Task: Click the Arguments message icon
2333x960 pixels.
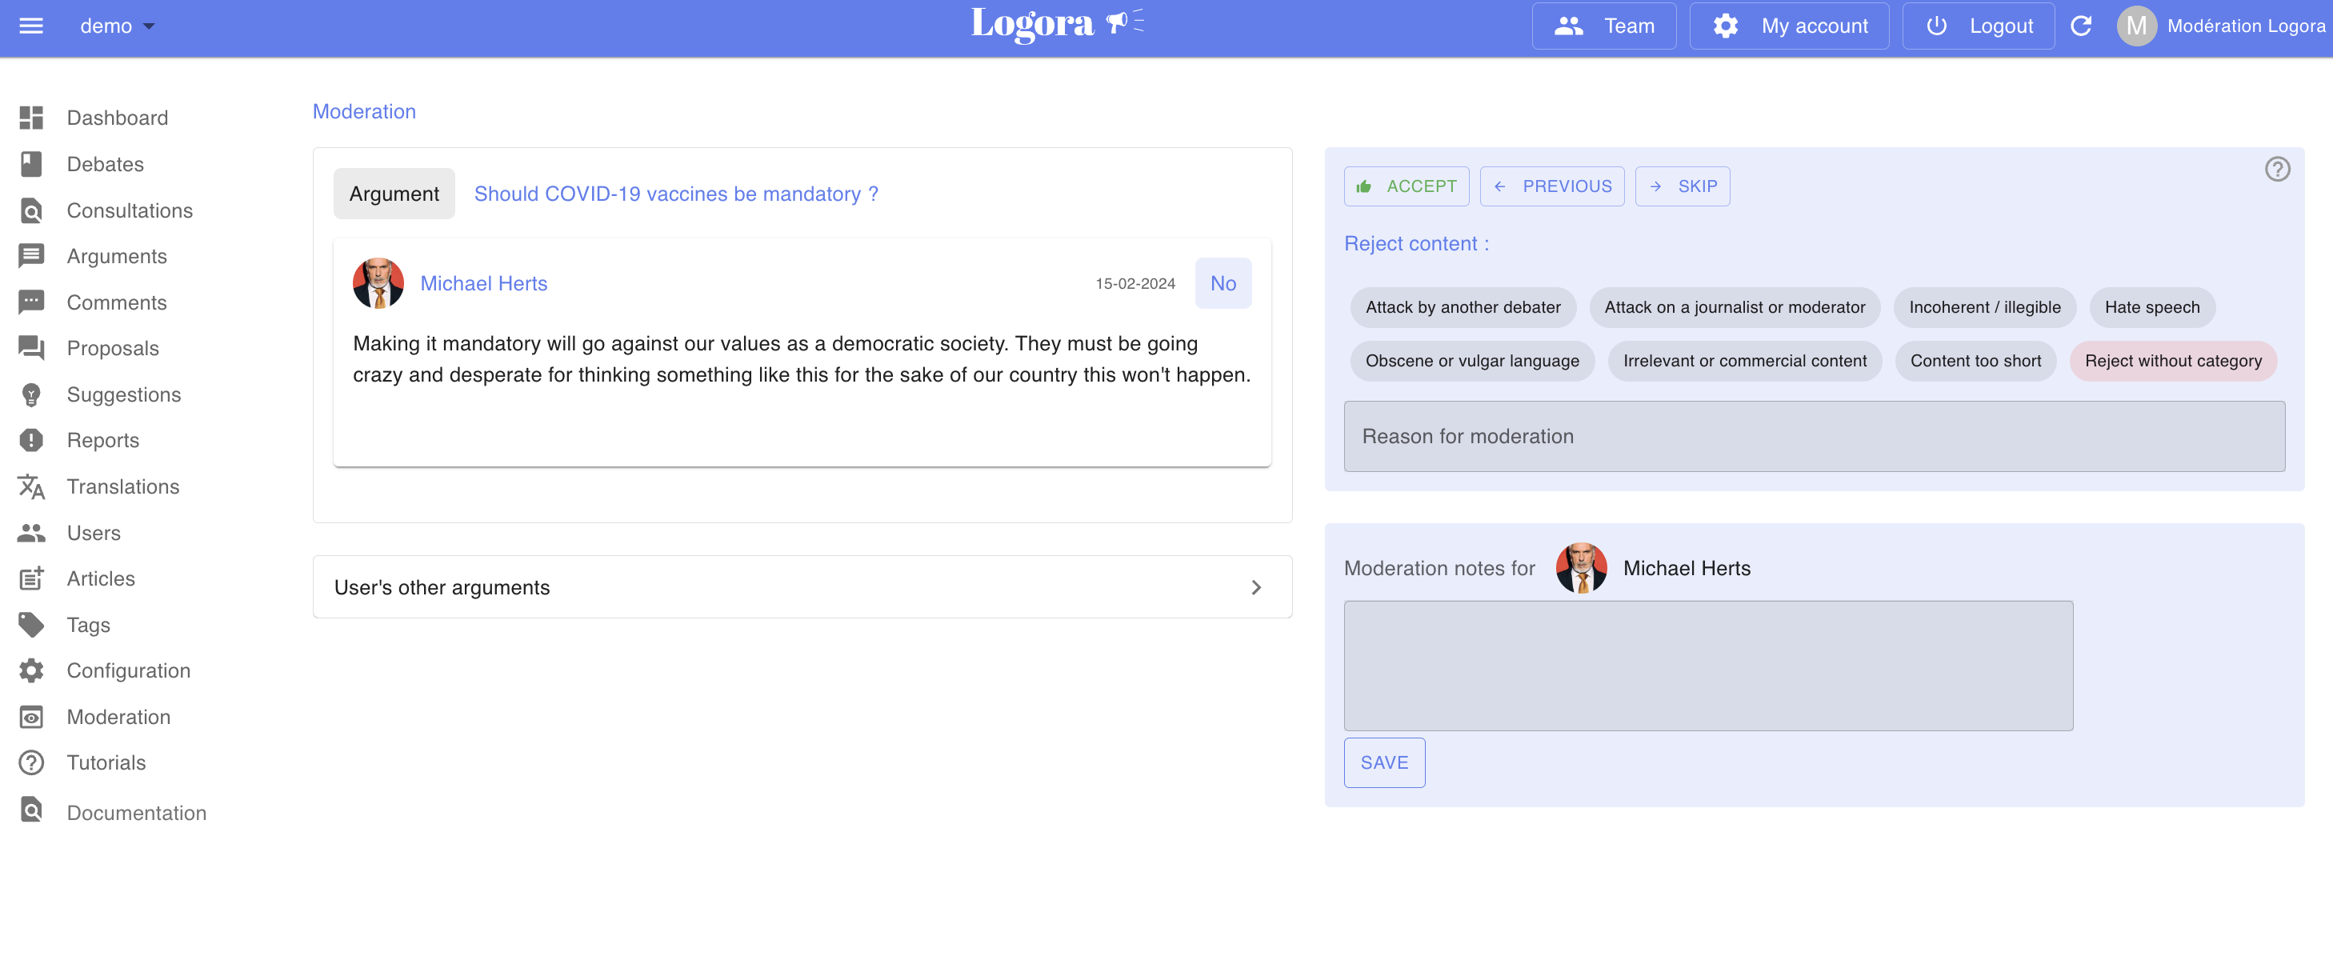Action: coord(30,256)
